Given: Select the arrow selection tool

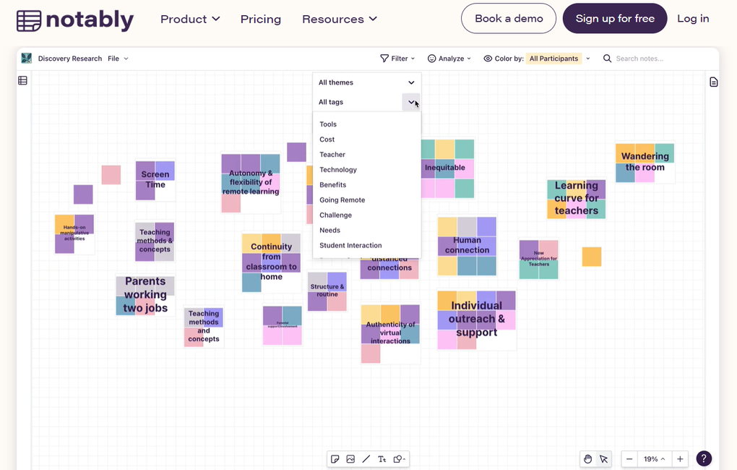Looking at the screenshot, I should (x=605, y=458).
